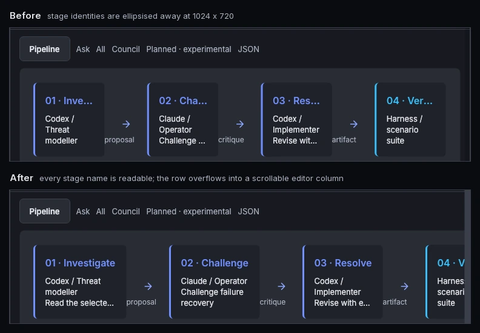The width and height of the screenshot is (480, 333).
Task: Click 'artifact' label in After panel
Action: coord(395,302)
